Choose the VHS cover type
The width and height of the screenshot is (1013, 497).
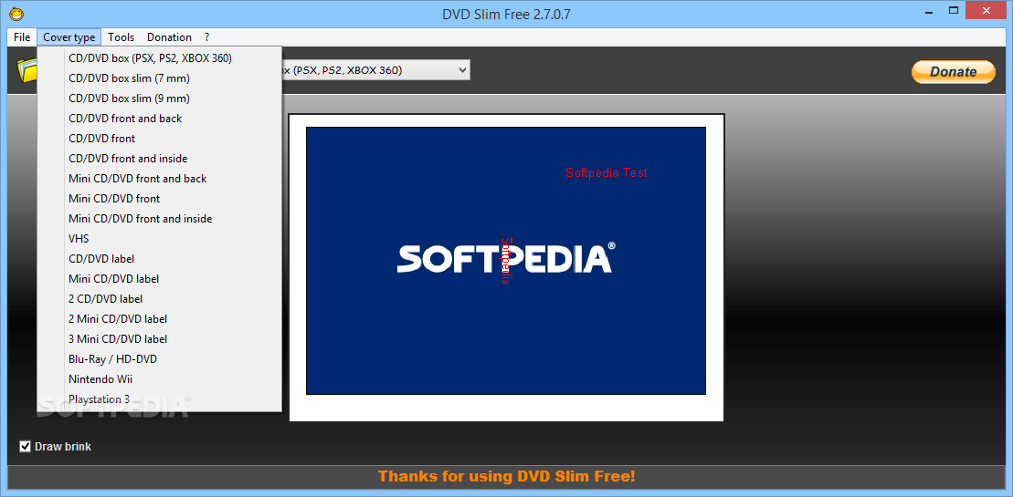pos(160,239)
